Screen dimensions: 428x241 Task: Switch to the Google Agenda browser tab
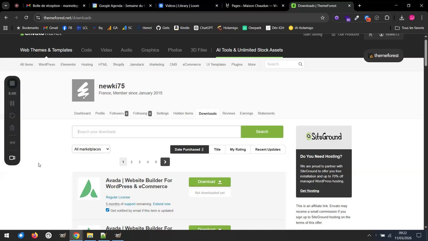[x=121, y=6]
